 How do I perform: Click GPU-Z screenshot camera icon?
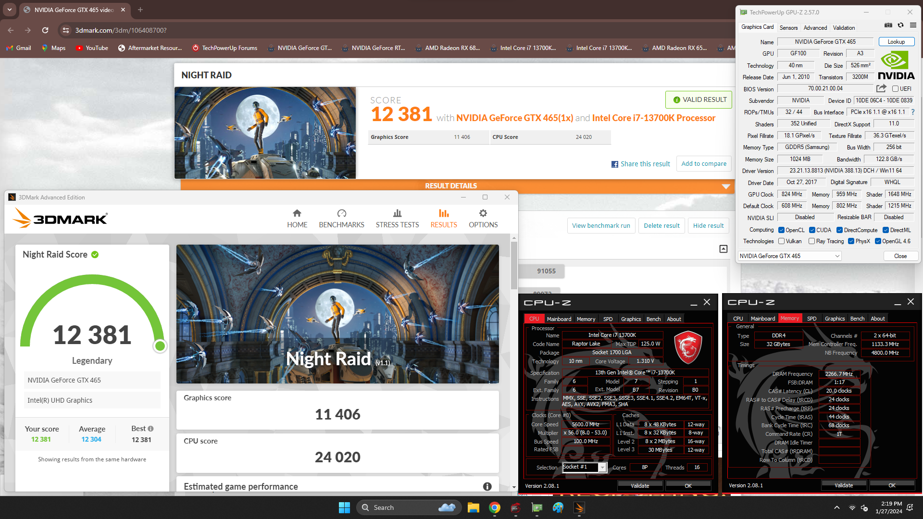pos(888,25)
